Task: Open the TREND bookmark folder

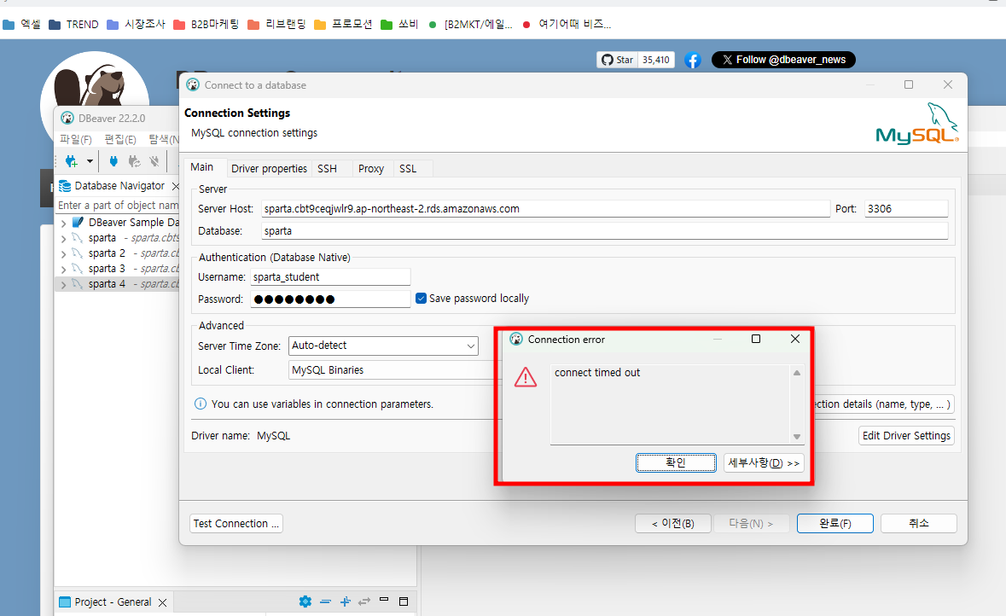Action: (73, 25)
